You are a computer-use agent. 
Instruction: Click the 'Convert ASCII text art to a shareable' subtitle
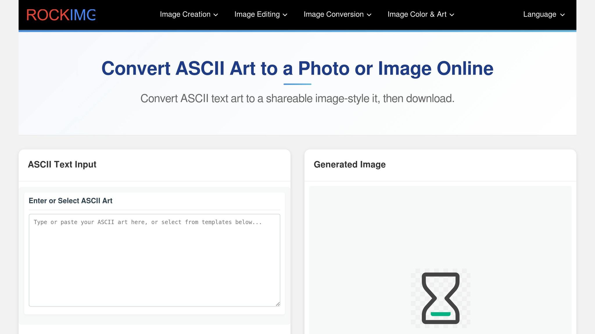[297, 99]
